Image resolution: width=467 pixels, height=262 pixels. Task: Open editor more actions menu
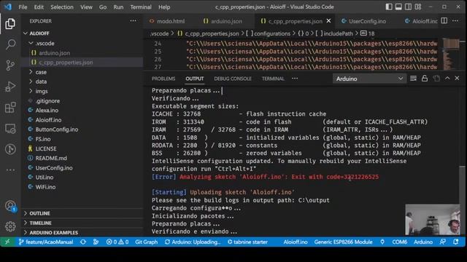(455, 21)
